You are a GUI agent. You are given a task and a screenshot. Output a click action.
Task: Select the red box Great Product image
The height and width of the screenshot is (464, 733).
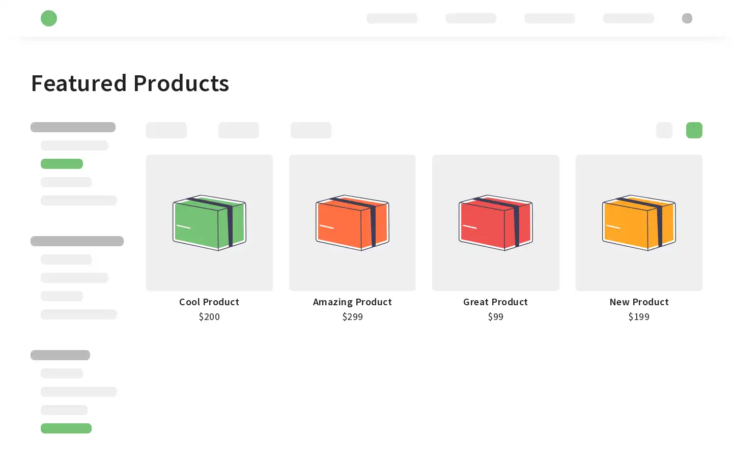tap(496, 223)
